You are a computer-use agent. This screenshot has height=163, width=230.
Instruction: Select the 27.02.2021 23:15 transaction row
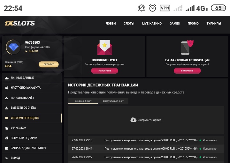146,140
